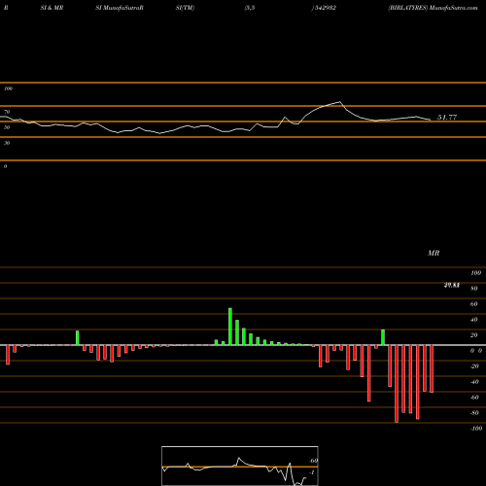Click the MR label above the histogram
The width and height of the screenshot is (486, 486).
click(434, 253)
